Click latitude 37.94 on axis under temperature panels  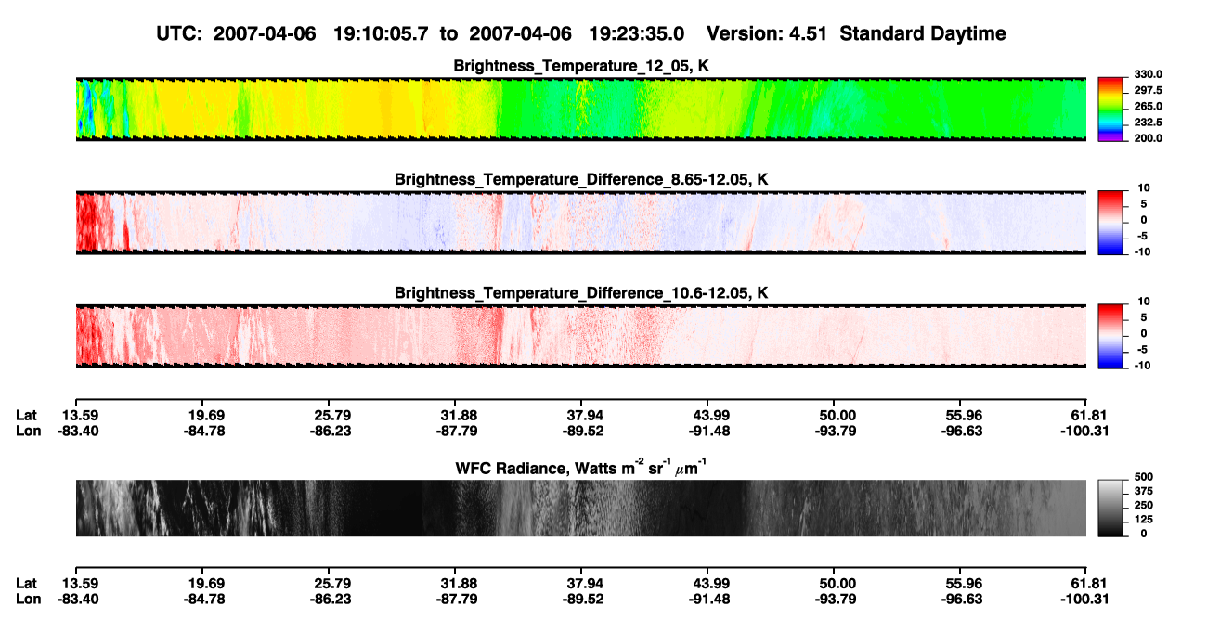tap(581, 415)
